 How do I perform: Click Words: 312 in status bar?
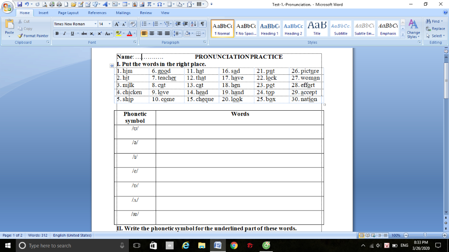(38, 235)
